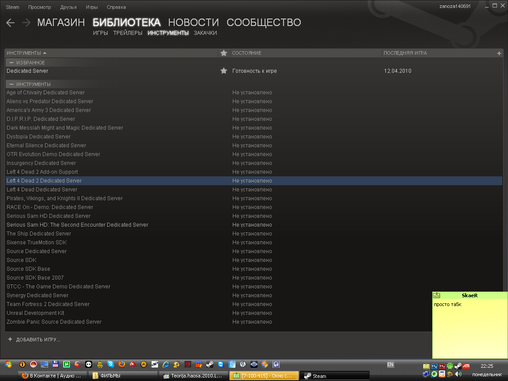The image size is (508, 381).
Task: Go forward with the right arrow button
Action: pos(26,22)
